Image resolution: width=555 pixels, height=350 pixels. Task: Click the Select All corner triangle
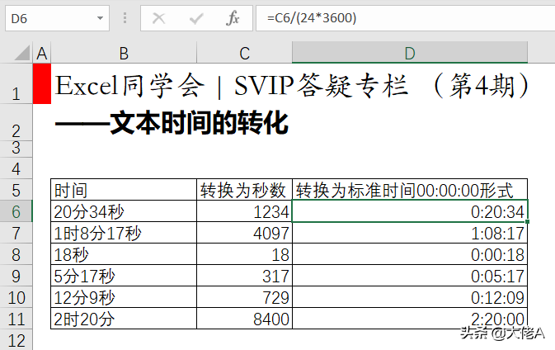[22, 53]
